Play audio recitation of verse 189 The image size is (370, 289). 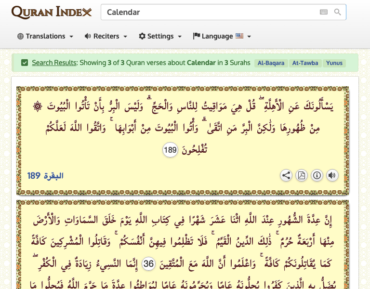(x=332, y=175)
